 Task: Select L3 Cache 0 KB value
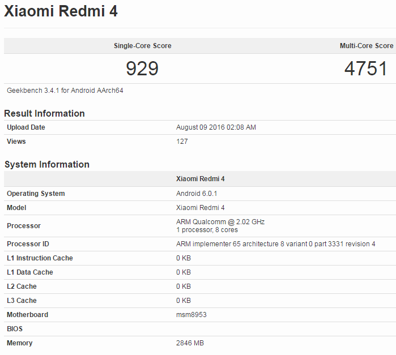184,301
